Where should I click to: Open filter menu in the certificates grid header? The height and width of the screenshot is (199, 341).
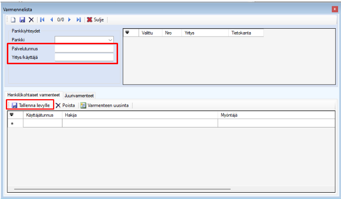(x=12, y=115)
